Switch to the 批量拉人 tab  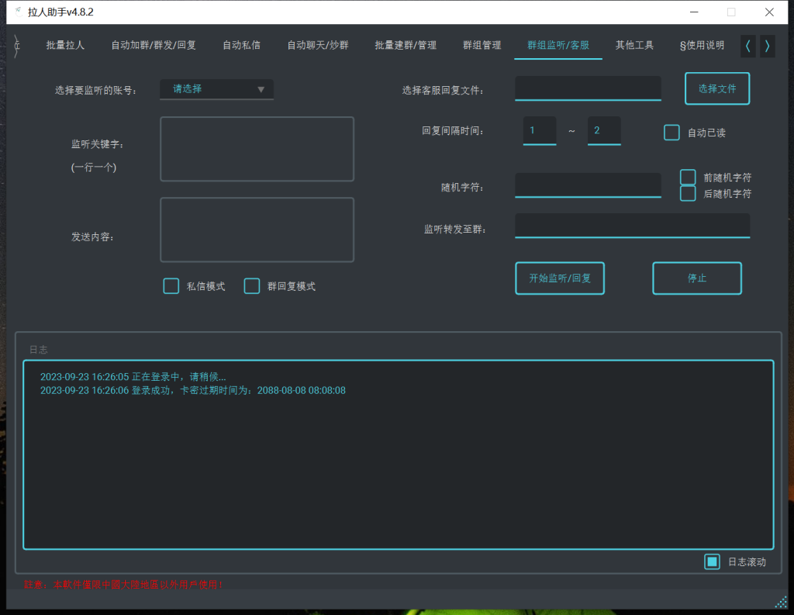pyautogui.click(x=65, y=45)
